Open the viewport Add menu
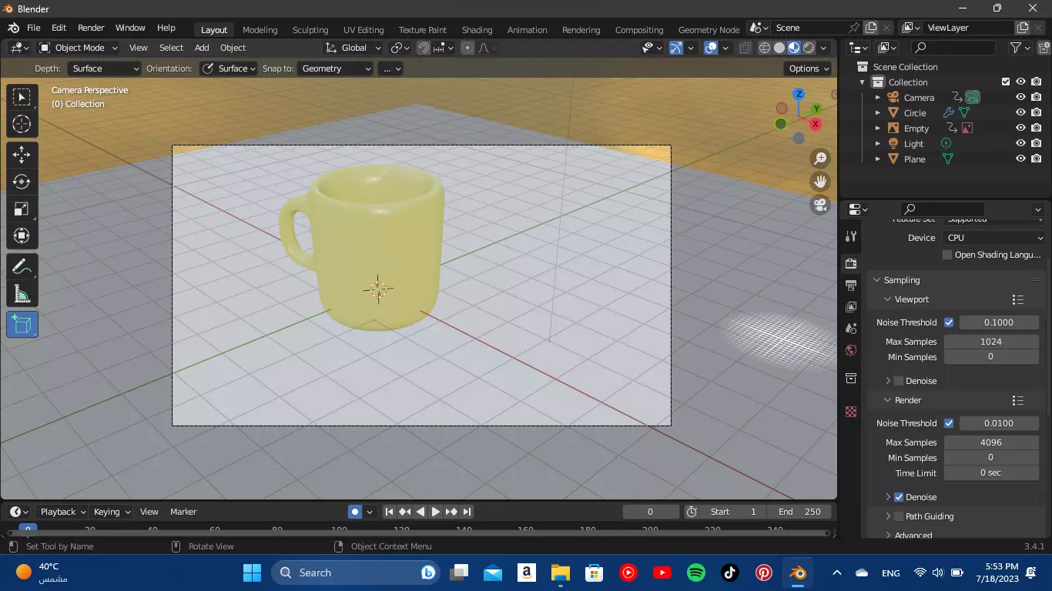This screenshot has height=591, width=1052. coord(202,48)
